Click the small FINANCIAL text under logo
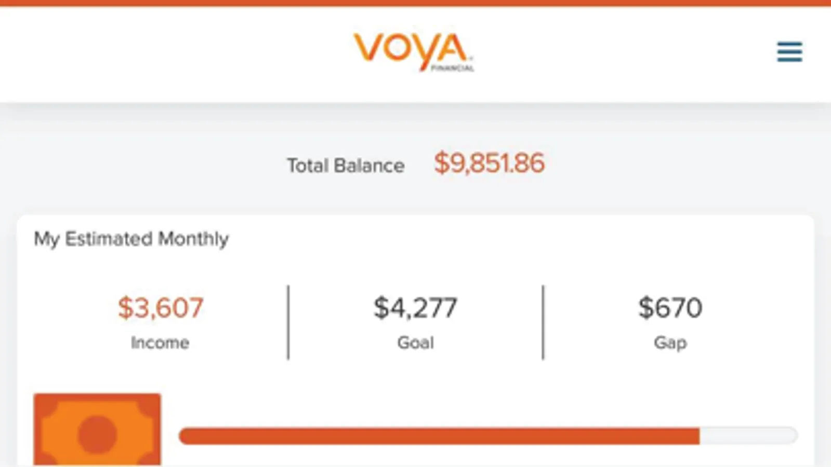 click(x=453, y=68)
